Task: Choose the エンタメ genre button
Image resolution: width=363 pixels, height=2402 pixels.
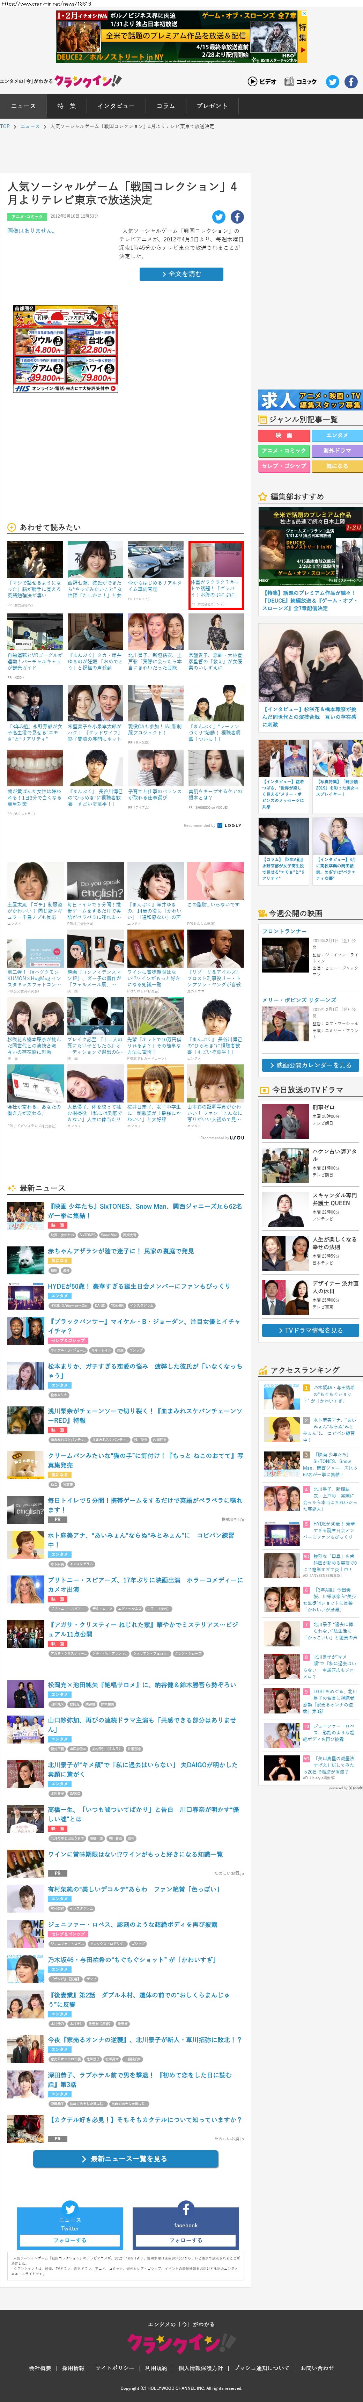Action: 336,436
